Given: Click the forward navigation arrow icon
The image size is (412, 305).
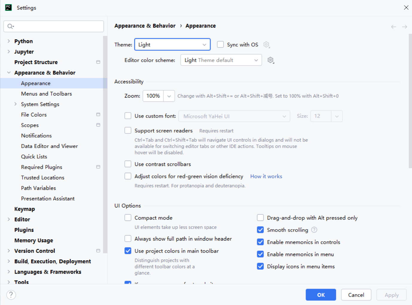Looking at the screenshot, I should click(x=405, y=27).
